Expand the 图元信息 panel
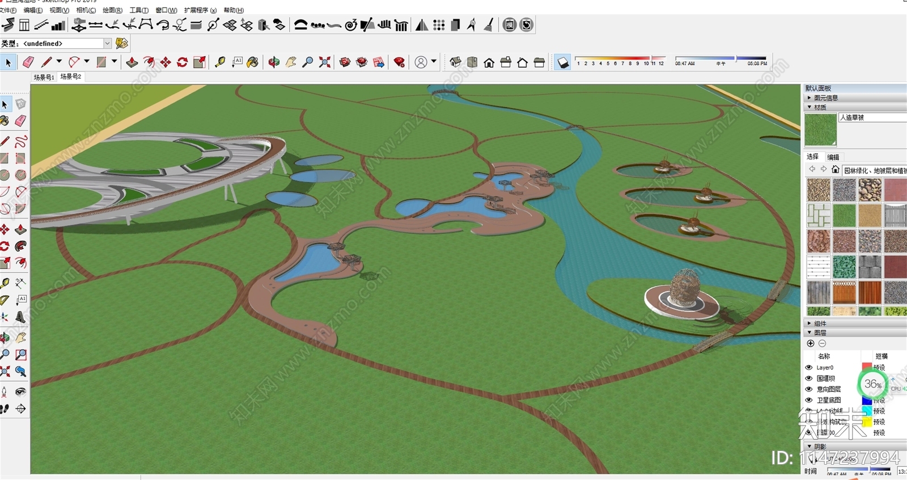This screenshot has height=480, width=907. 855,98
